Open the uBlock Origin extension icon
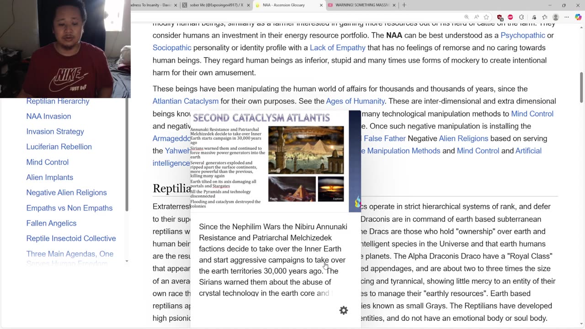The height and width of the screenshot is (329, 585). pos(500,17)
